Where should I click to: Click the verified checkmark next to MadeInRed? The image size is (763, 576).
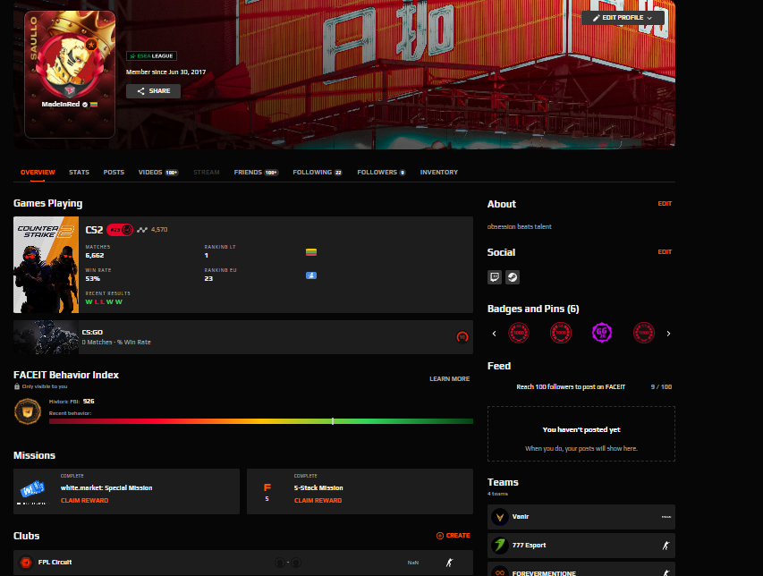[x=85, y=105]
